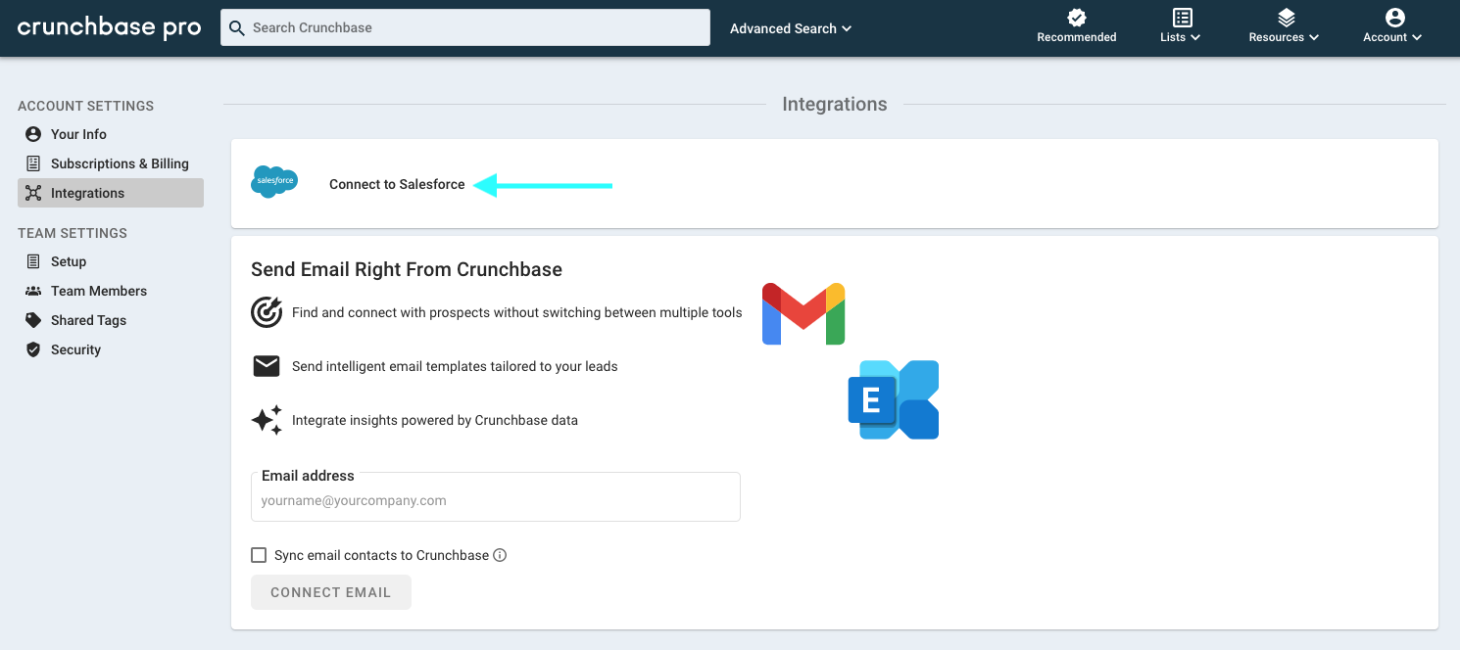The height and width of the screenshot is (650, 1460).
Task: Click the Gmail logo
Action: [x=803, y=313]
